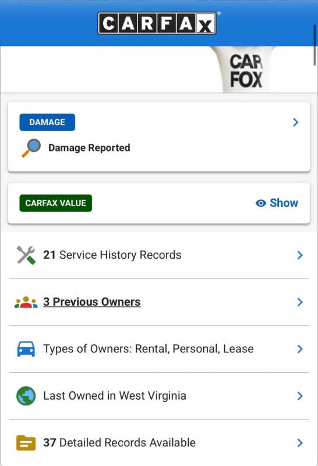Viewport: 318px width, 466px height.
Task: Open 21 Service History Records
Action: 112,255
